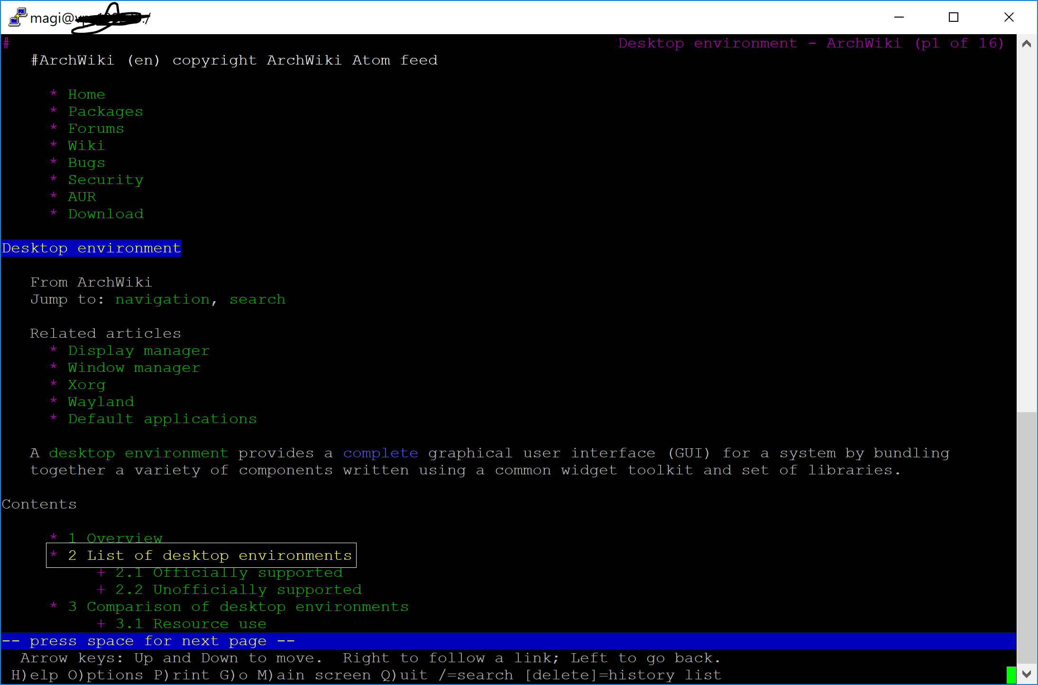Minimize the PuTTY window
Viewport: 1038px width, 685px height.
pos(899,18)
